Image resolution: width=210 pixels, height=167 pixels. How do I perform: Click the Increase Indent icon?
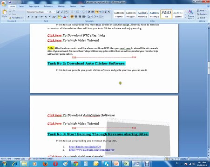click(x=93, y=12)
